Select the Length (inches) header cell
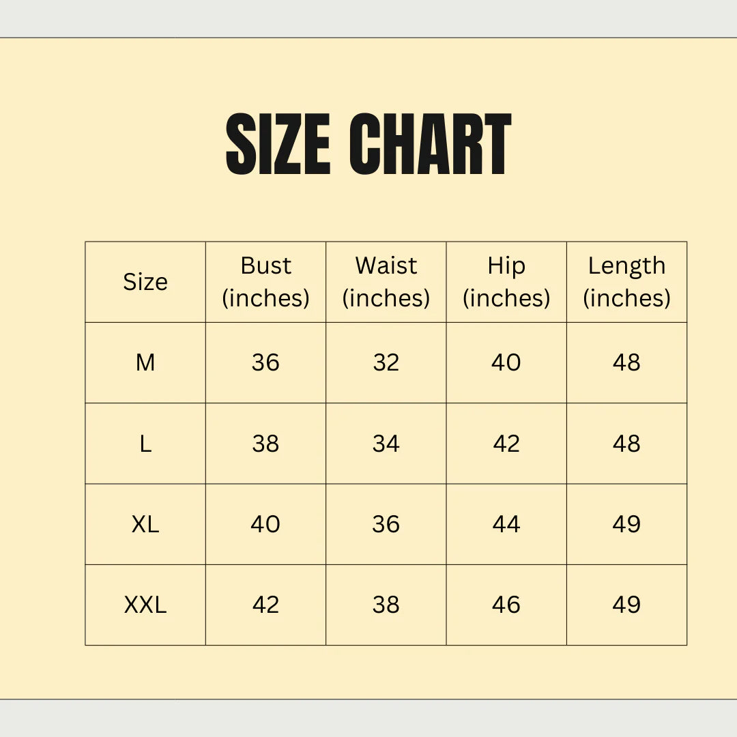 (626, 282)
